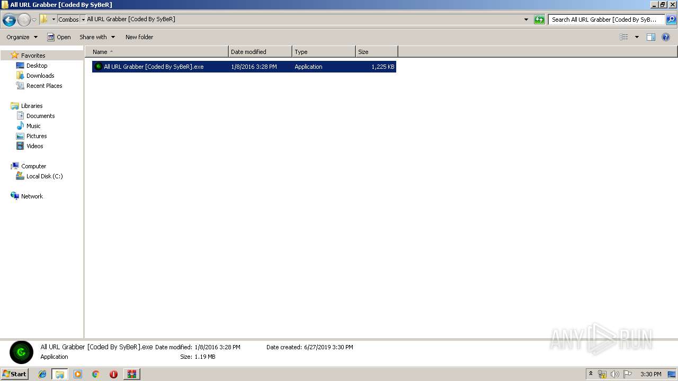The image size is (678, 381).
Task: Click the folder icon in address bar
Action: click(x=44, y=19)
